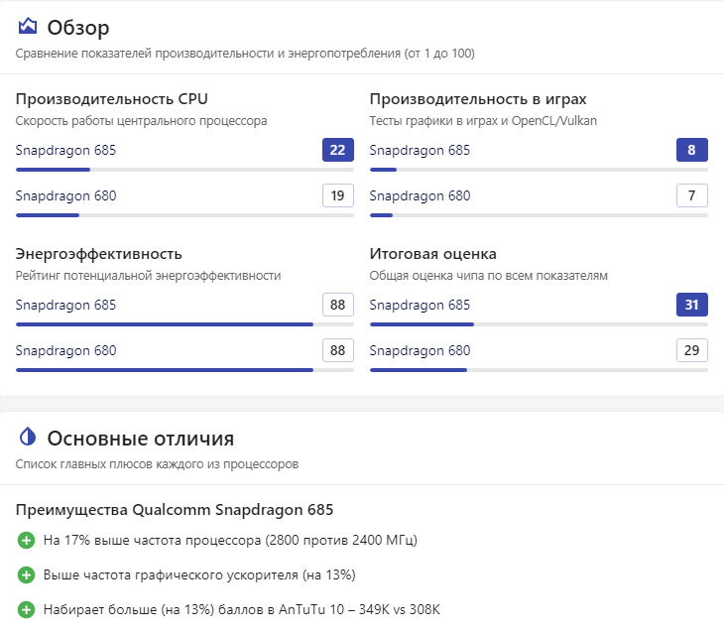The height and width of the screenshot is (635, 724).
Task: Click the Основные отличия heading
Action: coord(141,439)
